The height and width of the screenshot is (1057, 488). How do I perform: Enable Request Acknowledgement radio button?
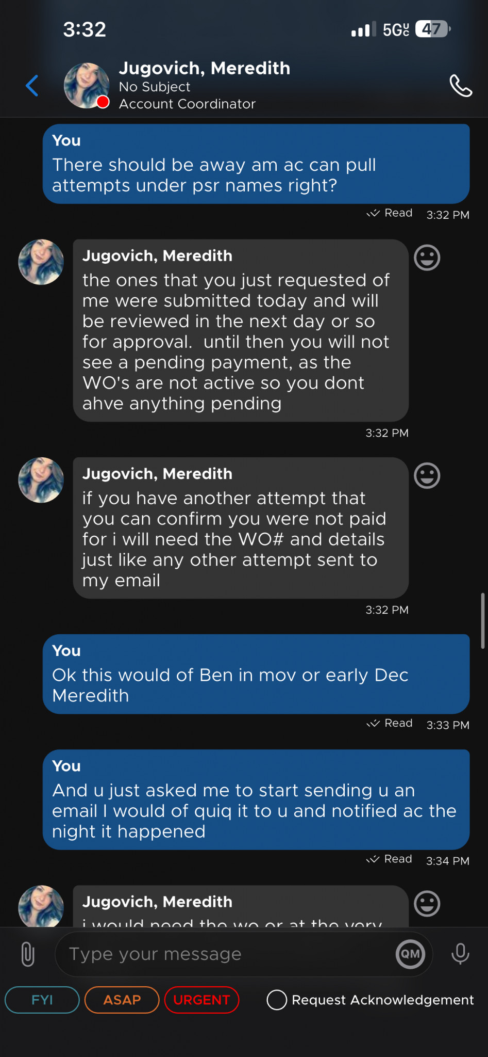pos(277,1000)
